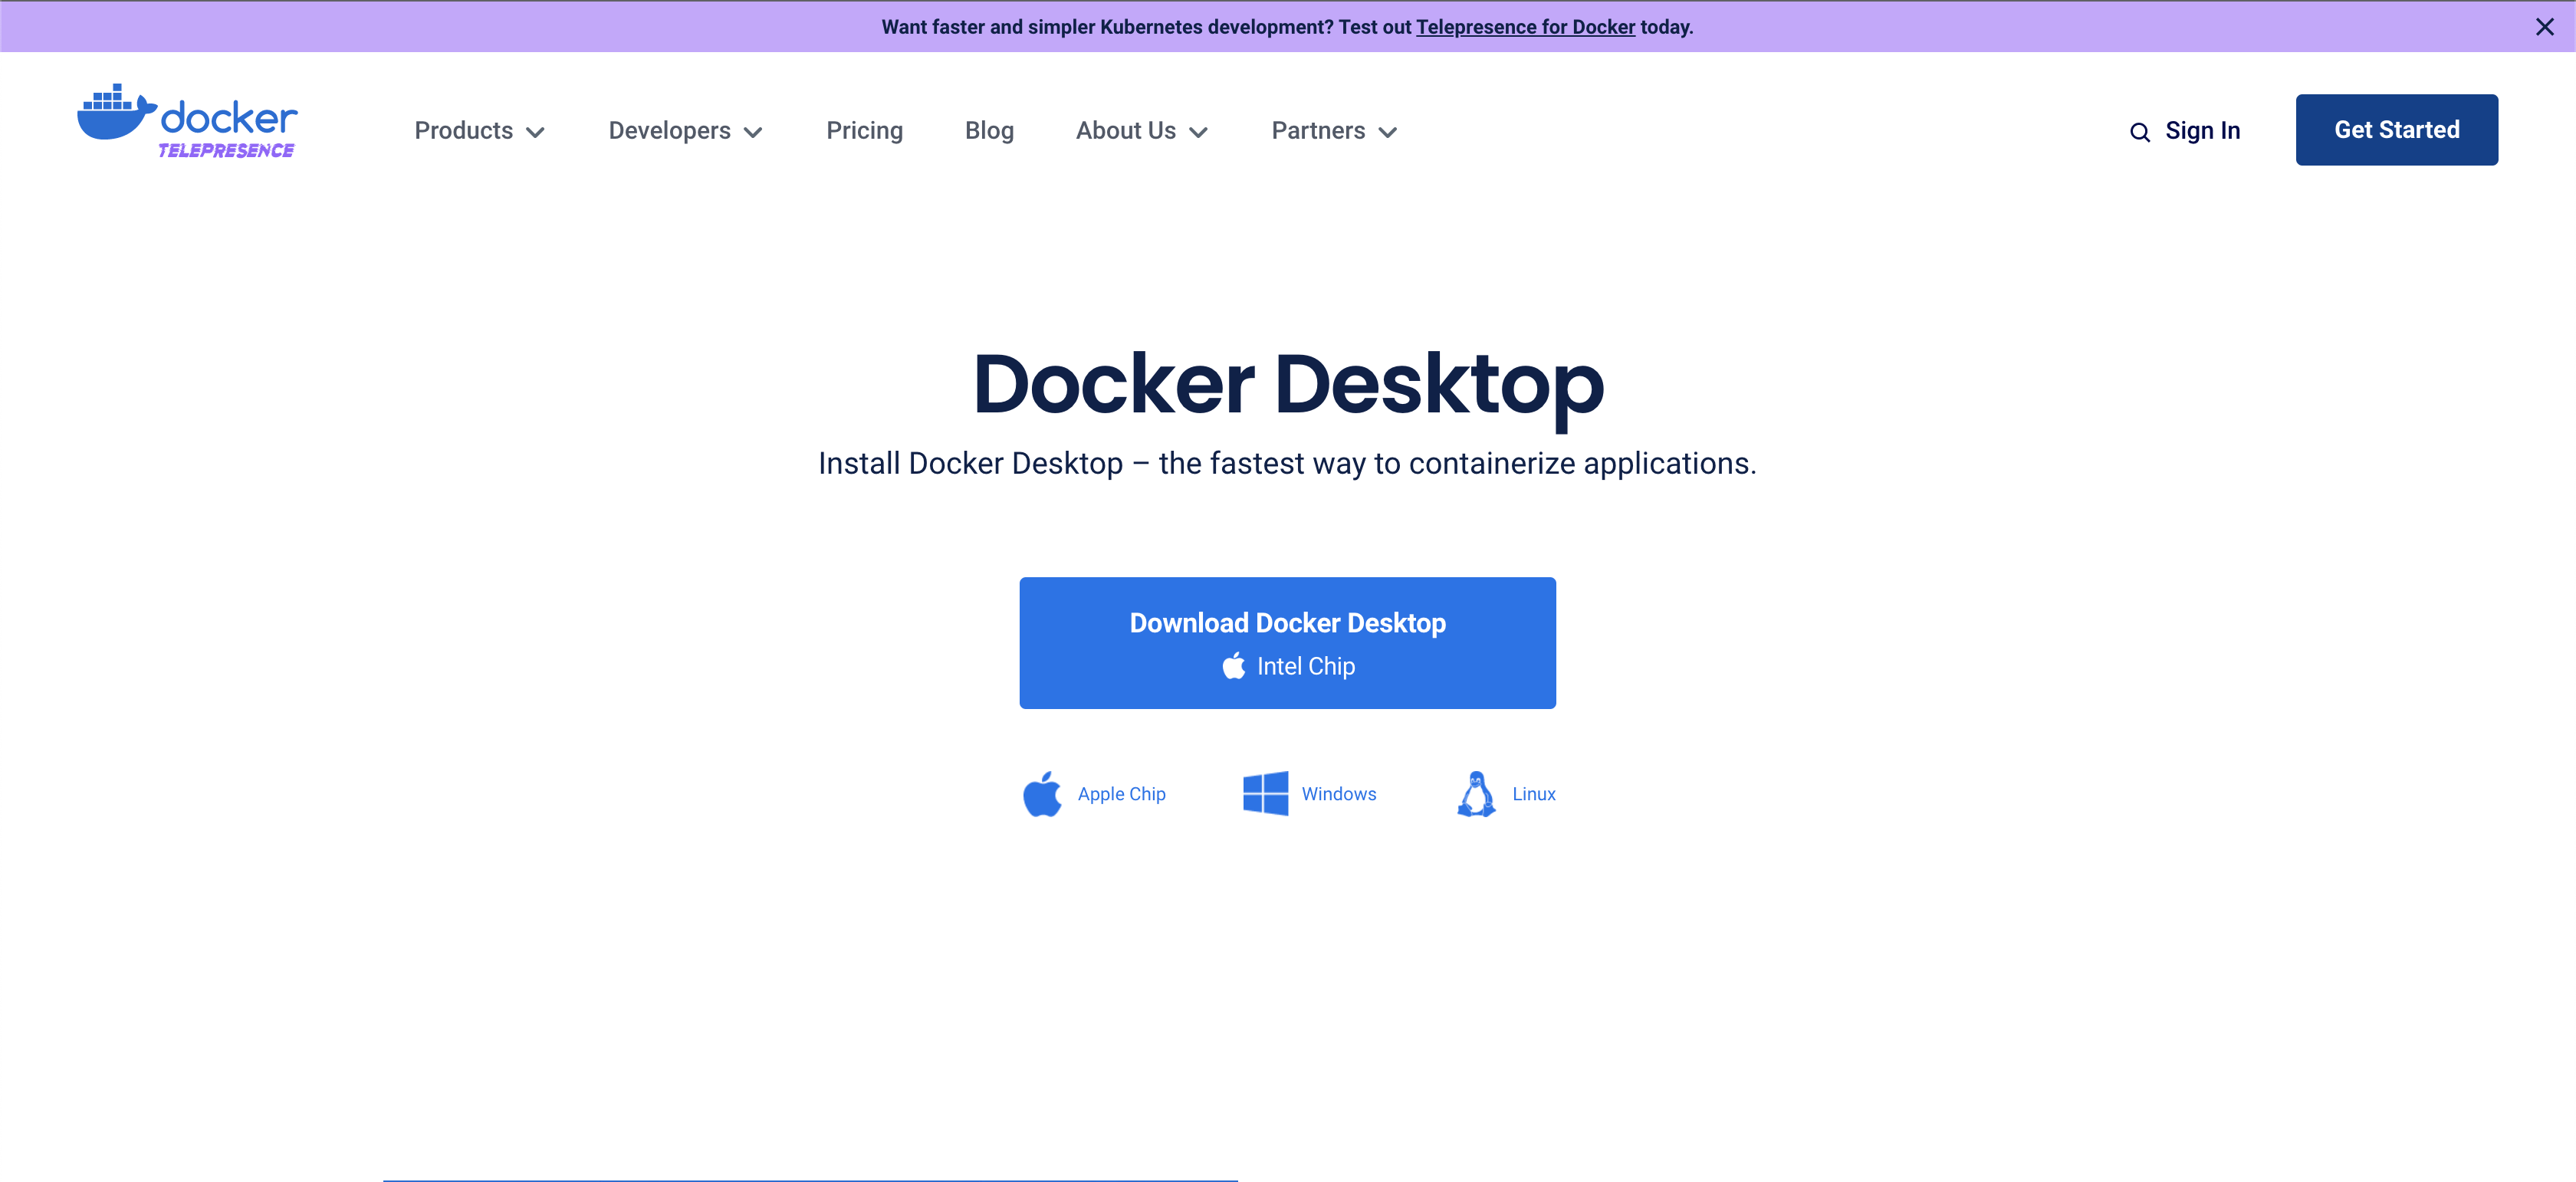The image size is (2576, 1182).
Task: Open the Partners dropdown menu
Action: [1334, 131]
